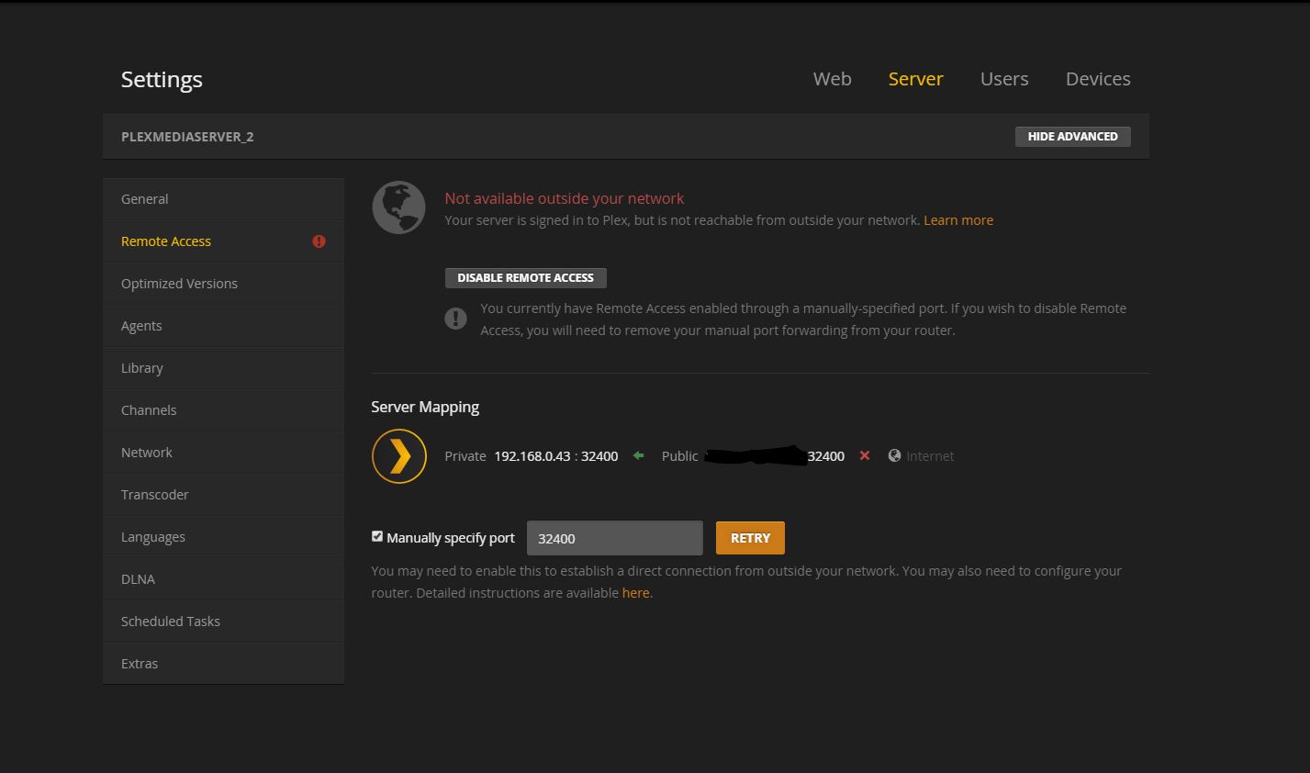Image resolution: width=1310 pixels, height=773 pixels.
Task: Click the private address 192.168.0.43 : 32400
Action: pos(555,456)
